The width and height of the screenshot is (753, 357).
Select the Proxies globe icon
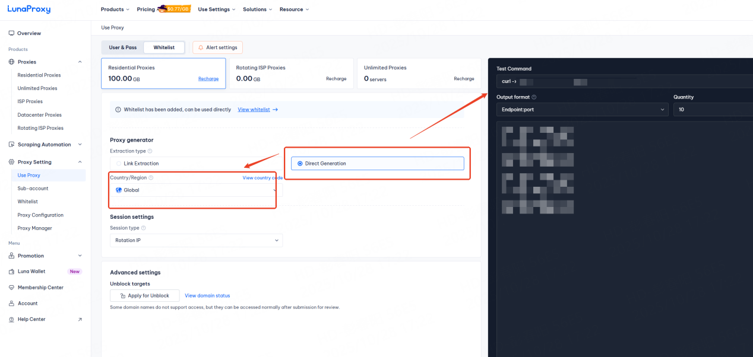pos(11,61)
